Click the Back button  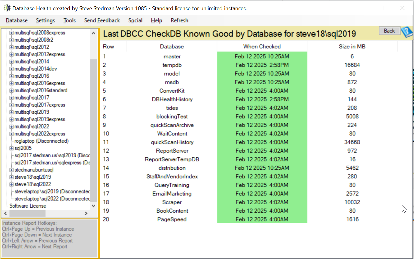(x=389, y=31)
